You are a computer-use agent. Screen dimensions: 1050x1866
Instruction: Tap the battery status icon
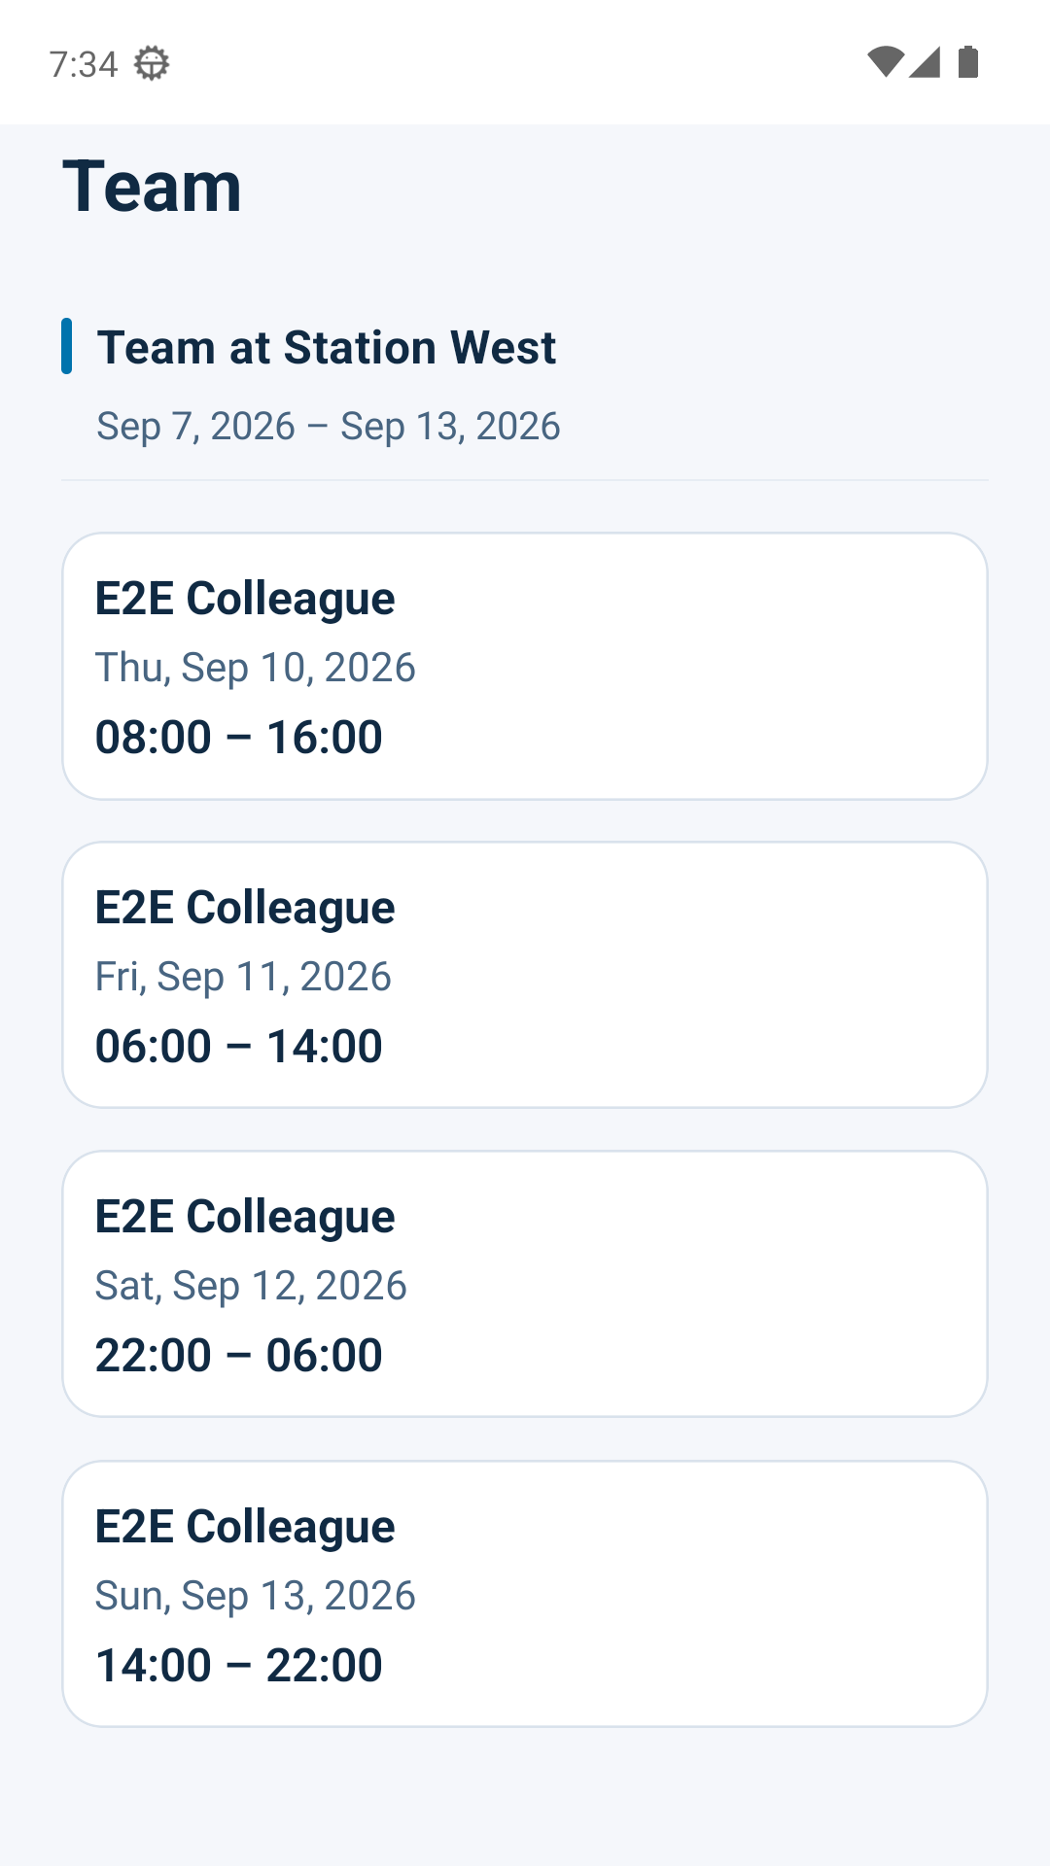(968, 62)
